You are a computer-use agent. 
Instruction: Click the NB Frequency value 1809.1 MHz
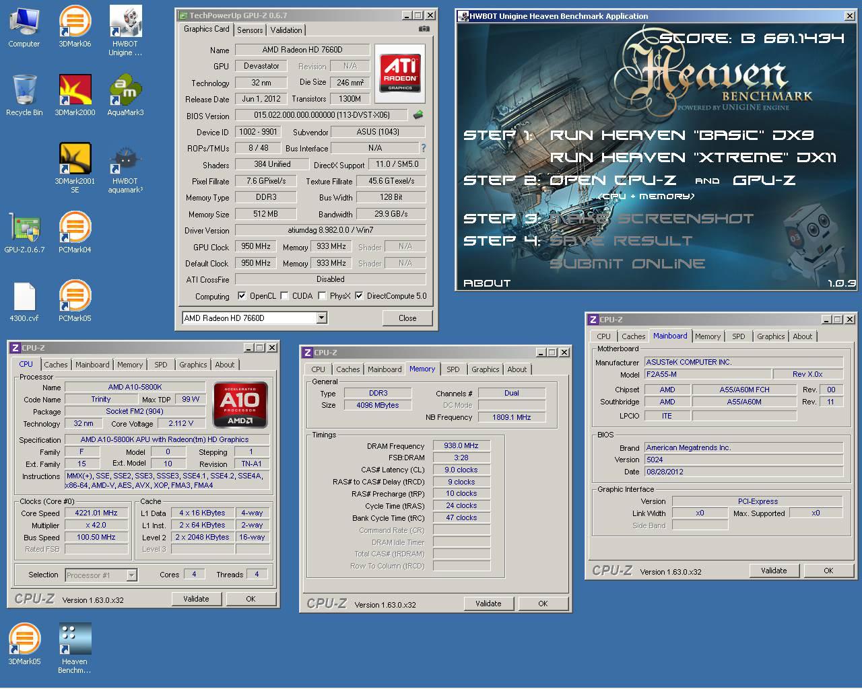[512, 417]
